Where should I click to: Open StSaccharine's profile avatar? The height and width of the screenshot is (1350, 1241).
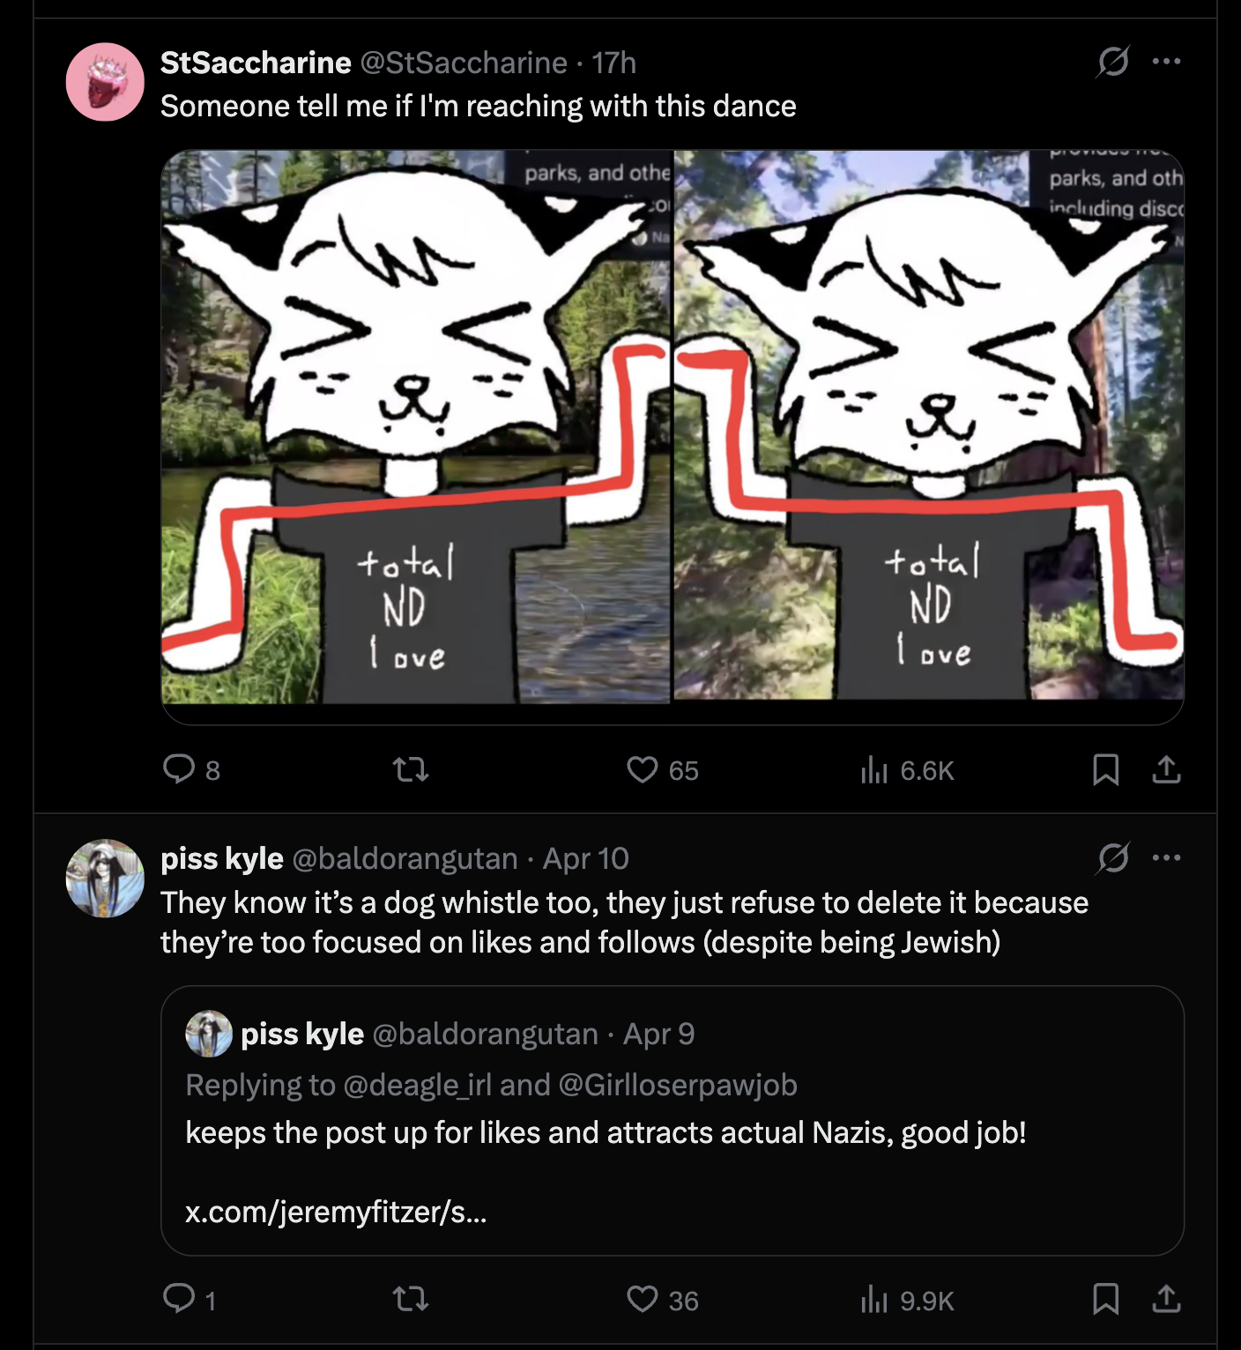(x=105, y=82)
